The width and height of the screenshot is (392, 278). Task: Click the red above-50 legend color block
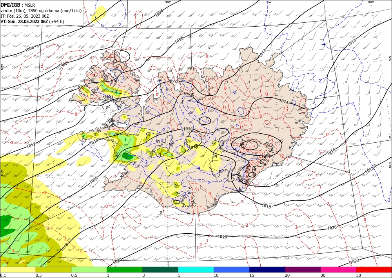tap(374, 269)
